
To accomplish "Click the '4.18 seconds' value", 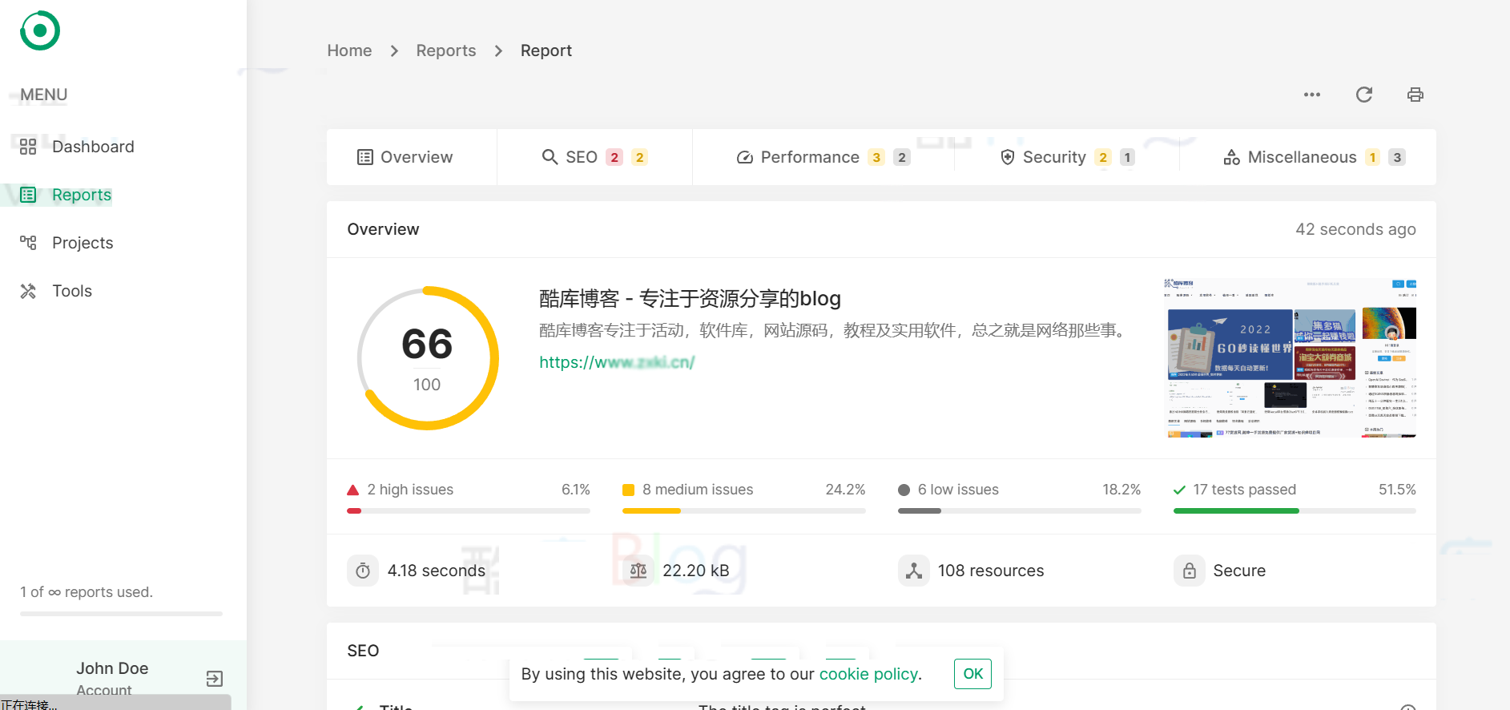I will [x=437, y=571].
